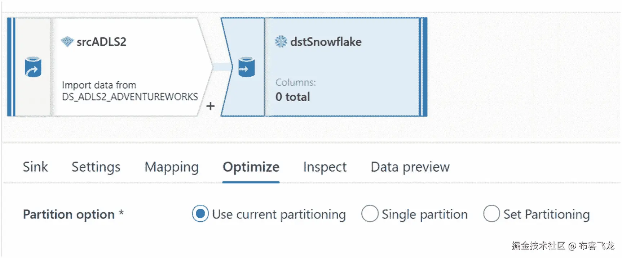Image resolution: width=622 pixels, height=258 pixels.
Task: Add a transformation with the plus icon
Action: tap(211, 106)
